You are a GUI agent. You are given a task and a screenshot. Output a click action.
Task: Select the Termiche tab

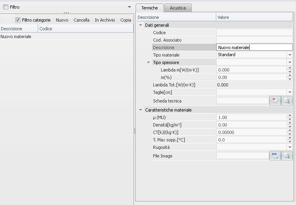point(149,8)
